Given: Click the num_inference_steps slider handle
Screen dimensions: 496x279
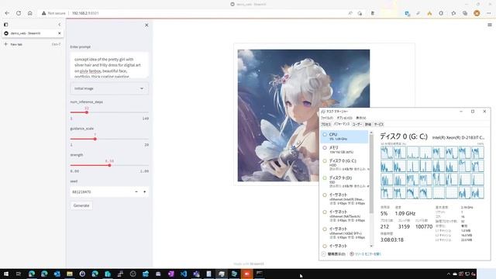Looking at the screenshot, I should [87, 112].
